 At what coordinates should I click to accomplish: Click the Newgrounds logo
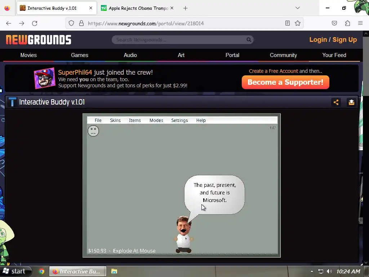(39, 40)
